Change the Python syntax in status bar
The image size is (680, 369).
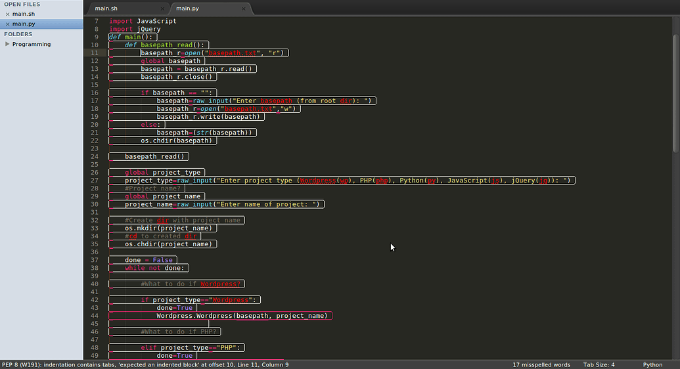click(x=652, y=364)
